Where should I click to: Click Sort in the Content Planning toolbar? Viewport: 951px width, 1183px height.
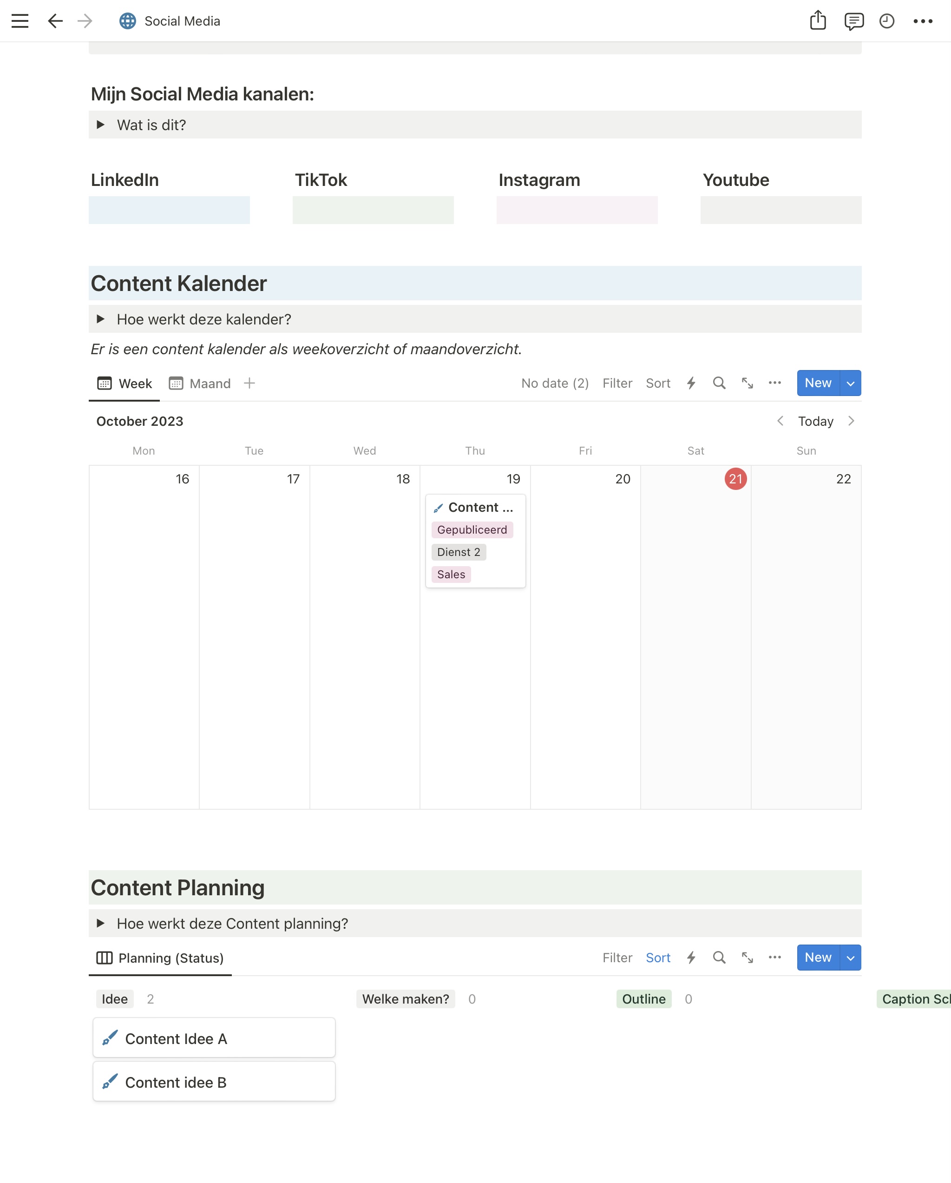tap(657, 958)
